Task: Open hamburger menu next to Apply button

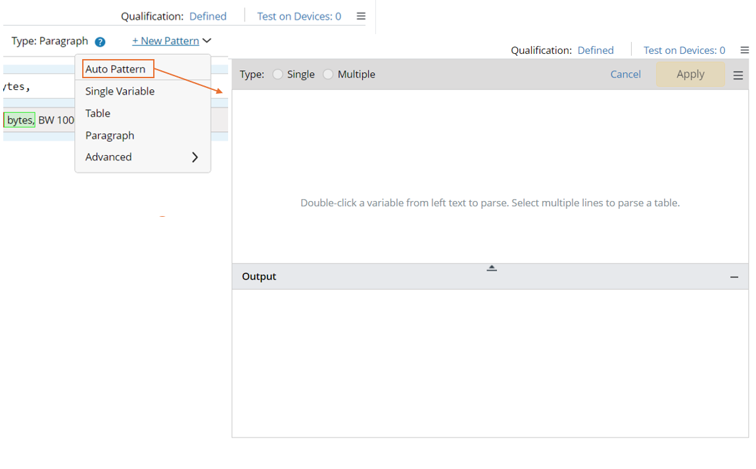Action: coord(738,76)
